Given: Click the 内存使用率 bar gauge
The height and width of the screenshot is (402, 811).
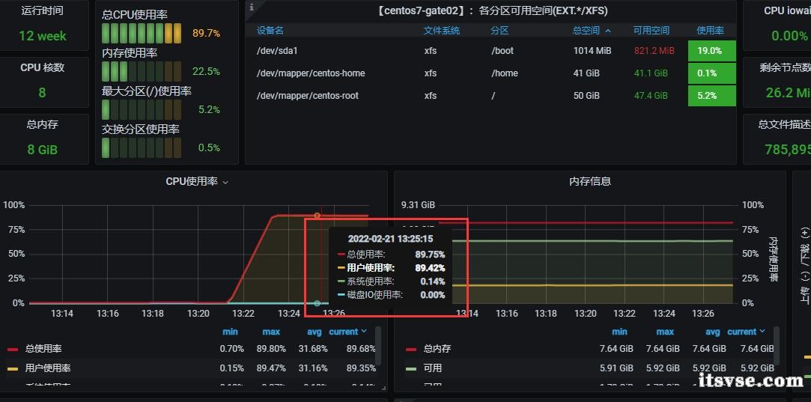Looking at the screenshot, I should pyautogui.click(x=142, y=71).
